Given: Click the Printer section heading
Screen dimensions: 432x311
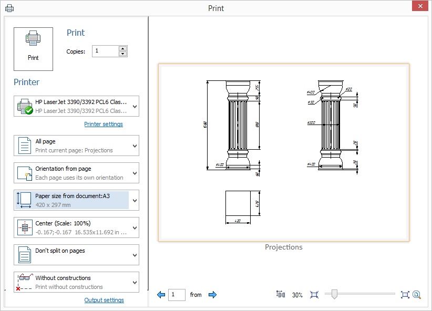Looking at the screenshot, I should click(x=26, y=82).
